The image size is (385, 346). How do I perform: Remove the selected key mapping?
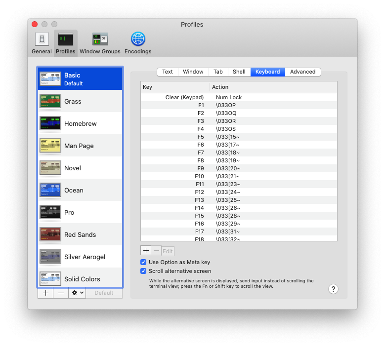(x=156, y=251)
